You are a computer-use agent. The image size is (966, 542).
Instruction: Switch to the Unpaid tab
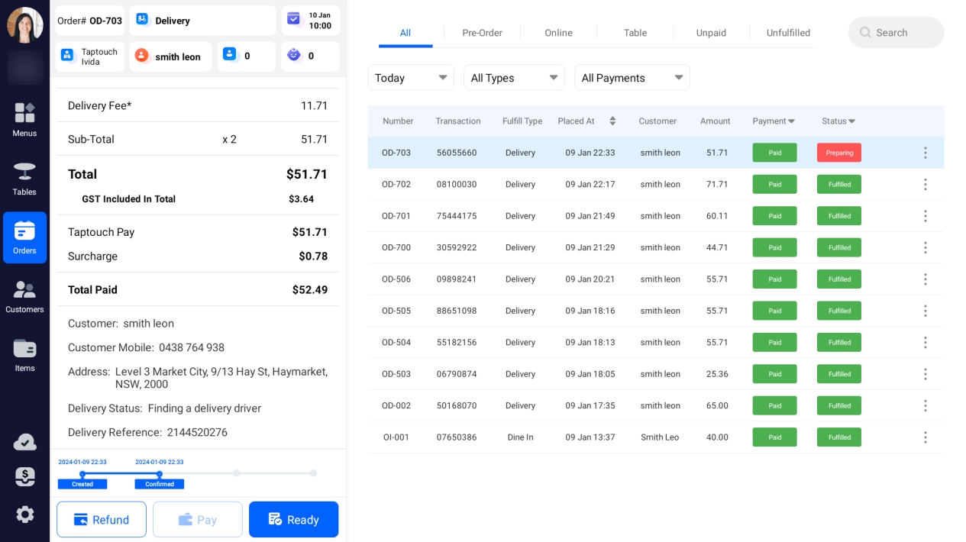(x=711, y=33)
